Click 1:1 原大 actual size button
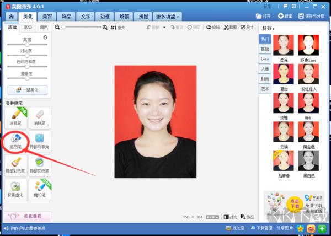 118,28
